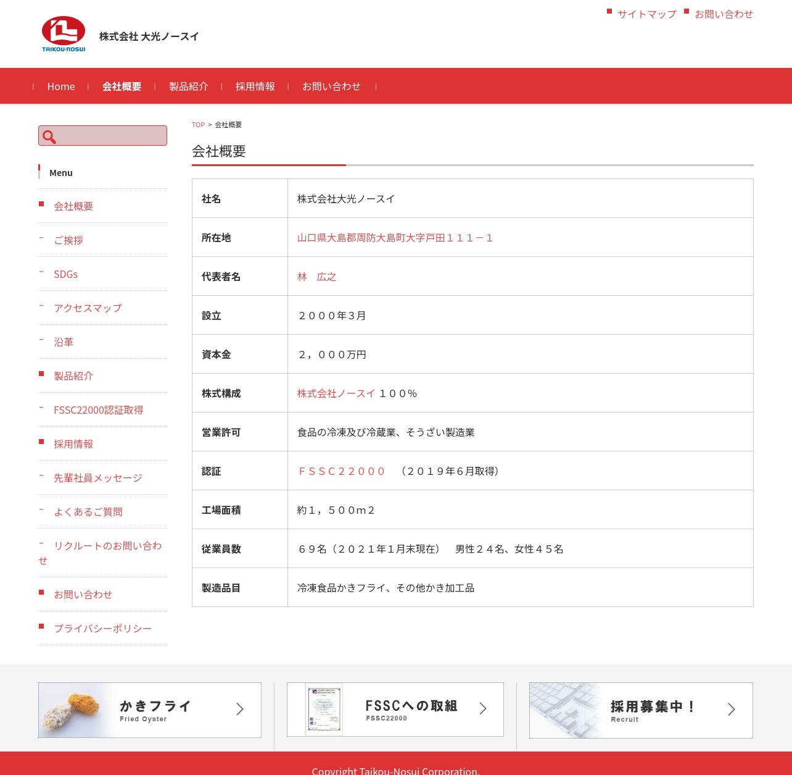The width and height of the screenshot is (792, 775).
Task: Click the arrow on 採用募集中 banner
Action: click(731, 710)
